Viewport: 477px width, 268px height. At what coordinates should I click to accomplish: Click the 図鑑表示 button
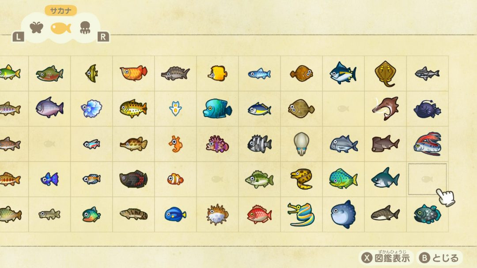pos(386,258)
